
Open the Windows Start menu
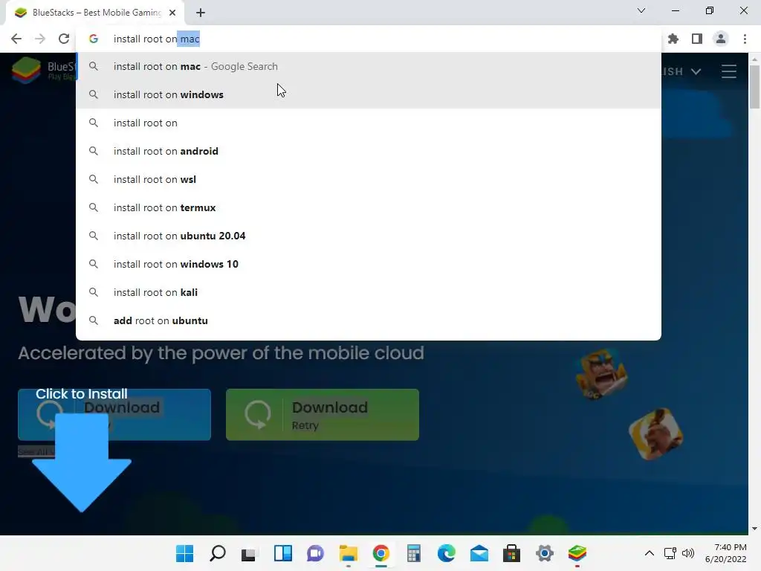click(184, 553)
